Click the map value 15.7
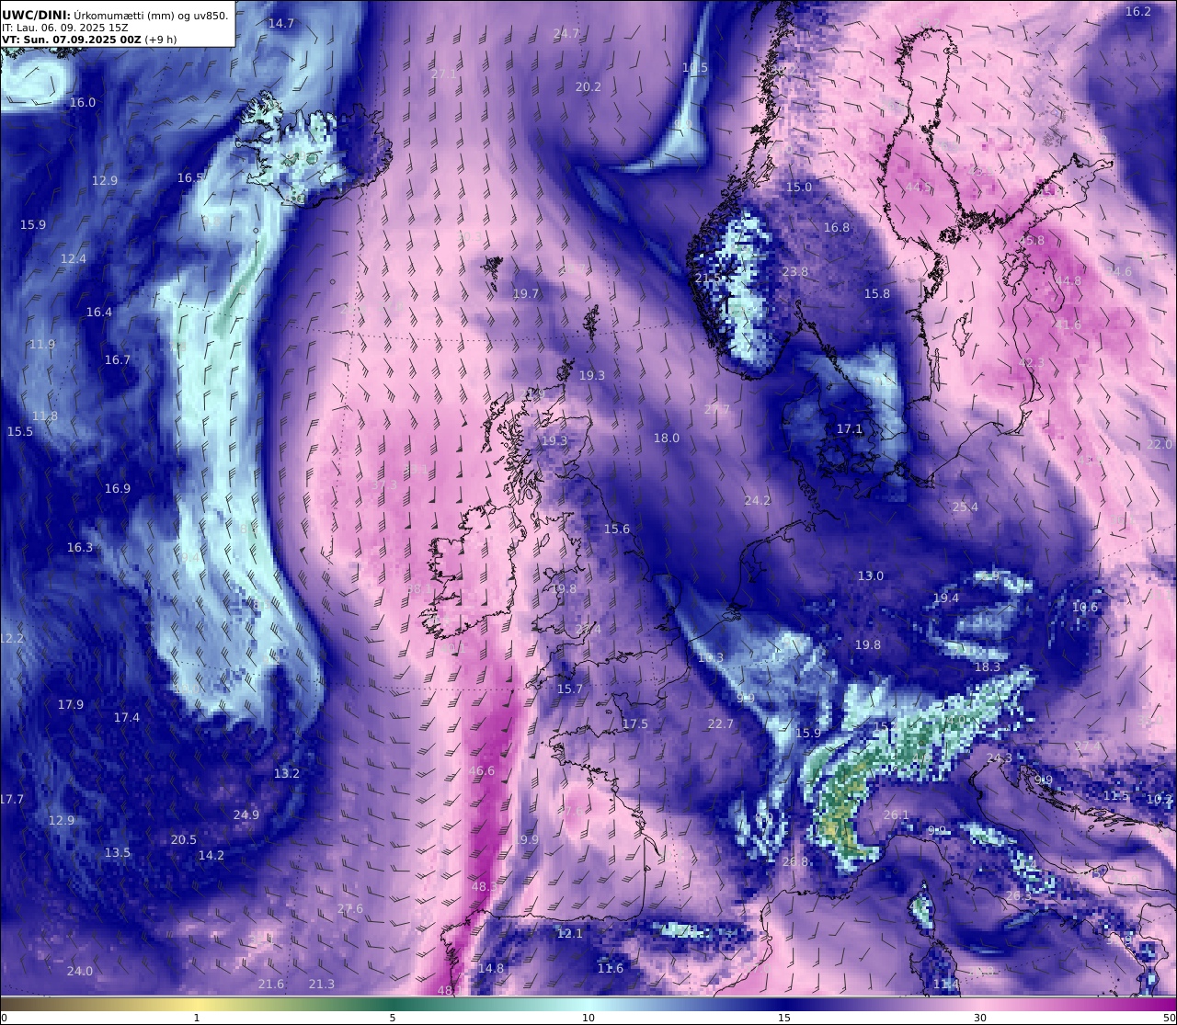Viewport: 1177px width, 1025px height. coord(570,689)
